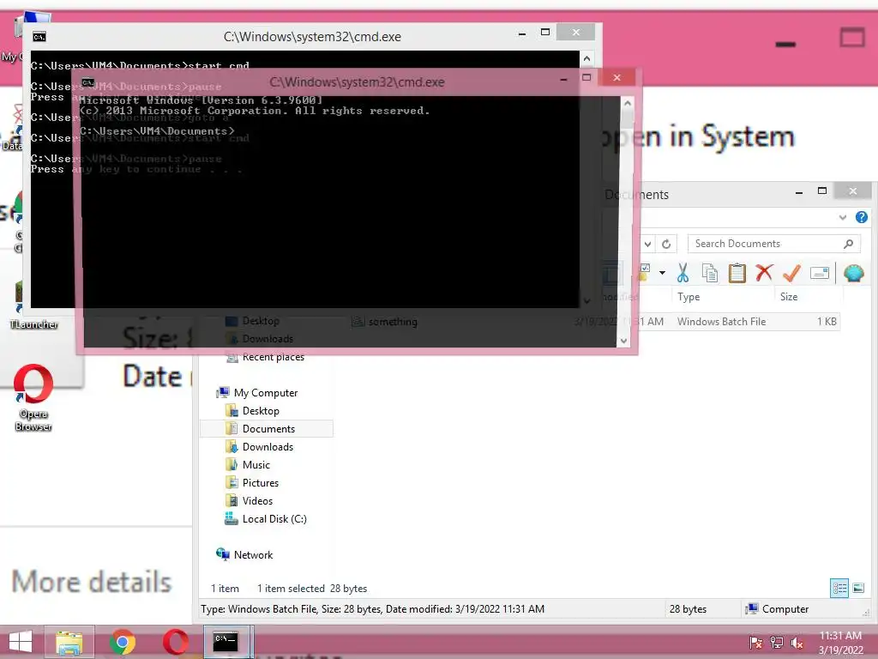The image size is (878, 659).
Task: Close the Documents explorer window
Action: [853, 191]
